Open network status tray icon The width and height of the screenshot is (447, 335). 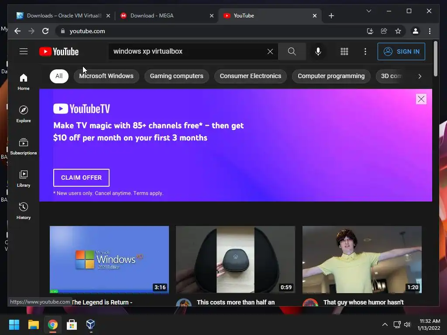397,325
